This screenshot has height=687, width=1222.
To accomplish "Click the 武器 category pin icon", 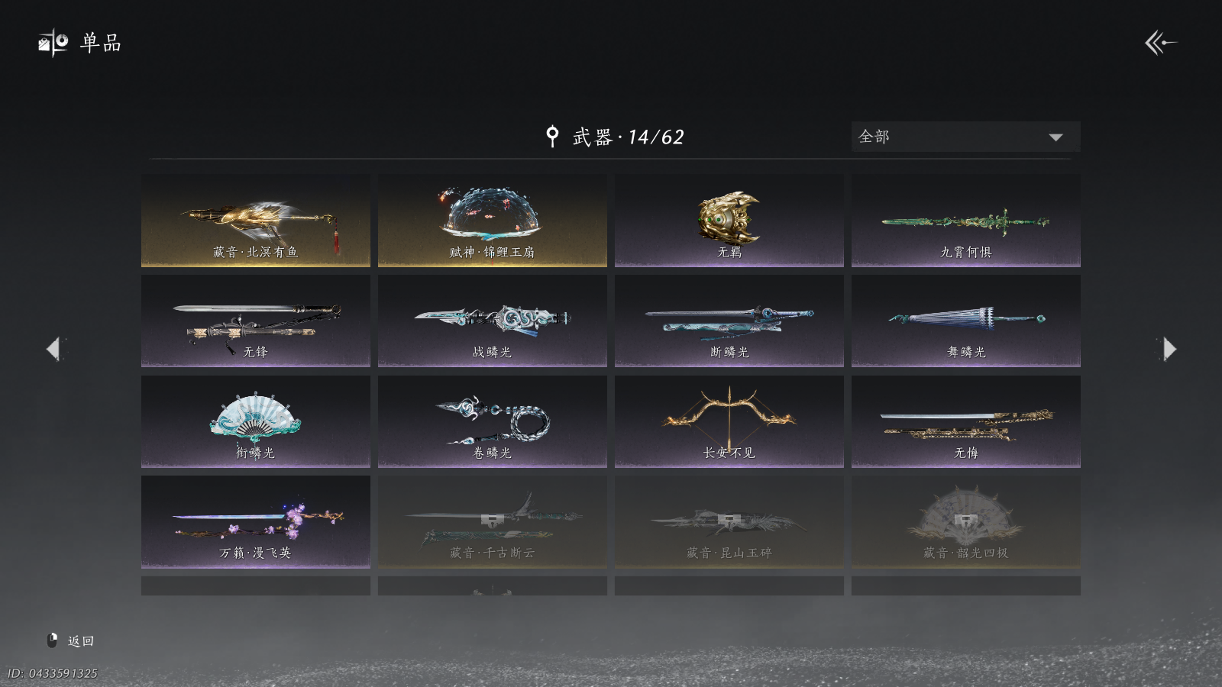I will tap(552, 137).
